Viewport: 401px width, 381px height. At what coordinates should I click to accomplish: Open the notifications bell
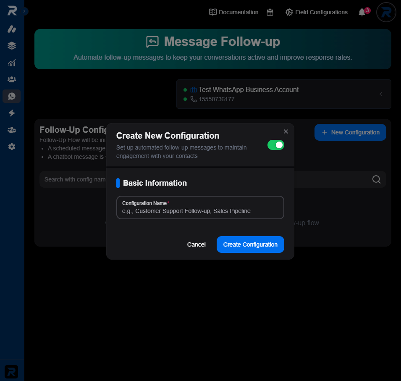coord(362,12)
